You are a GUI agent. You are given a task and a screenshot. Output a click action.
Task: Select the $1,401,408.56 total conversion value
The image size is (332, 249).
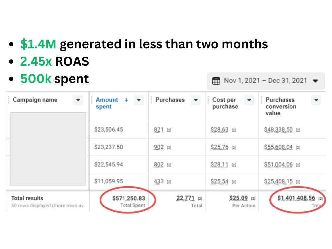(x=296, y=198)
